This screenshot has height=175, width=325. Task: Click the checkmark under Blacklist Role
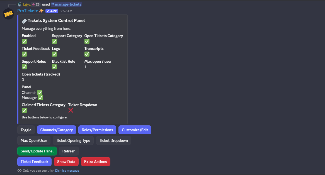coord(54,67)
